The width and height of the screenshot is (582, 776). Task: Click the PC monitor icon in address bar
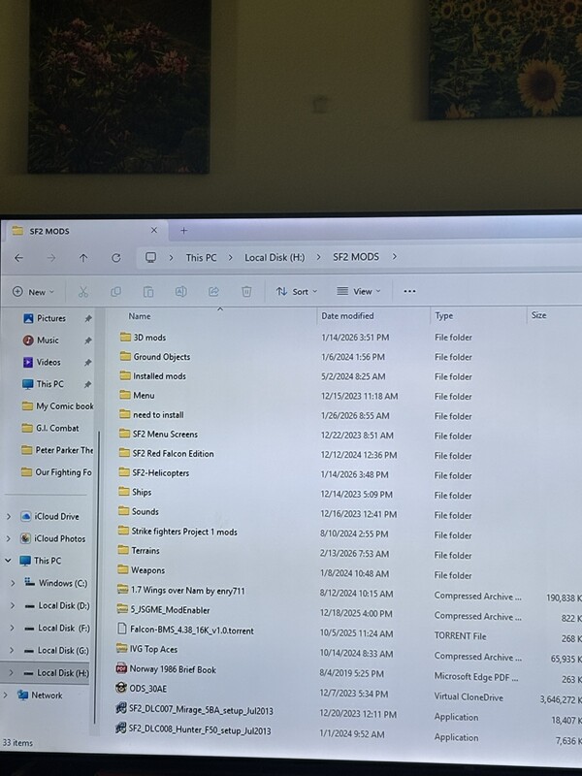[x=150, y=257]
